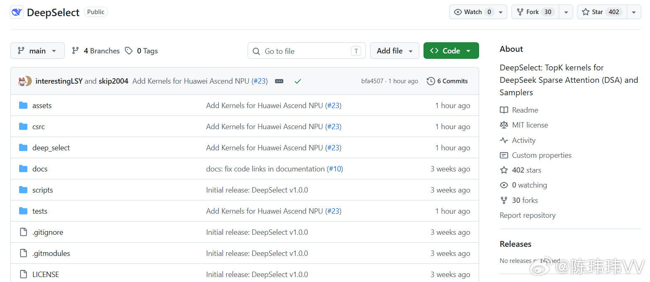Open the csrc folder name
The image size is (650, 282).
click(x=39, y=127)
